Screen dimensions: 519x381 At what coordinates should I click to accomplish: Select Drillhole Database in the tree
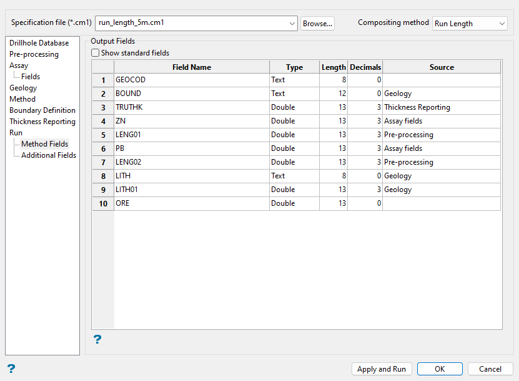(39, 43)
